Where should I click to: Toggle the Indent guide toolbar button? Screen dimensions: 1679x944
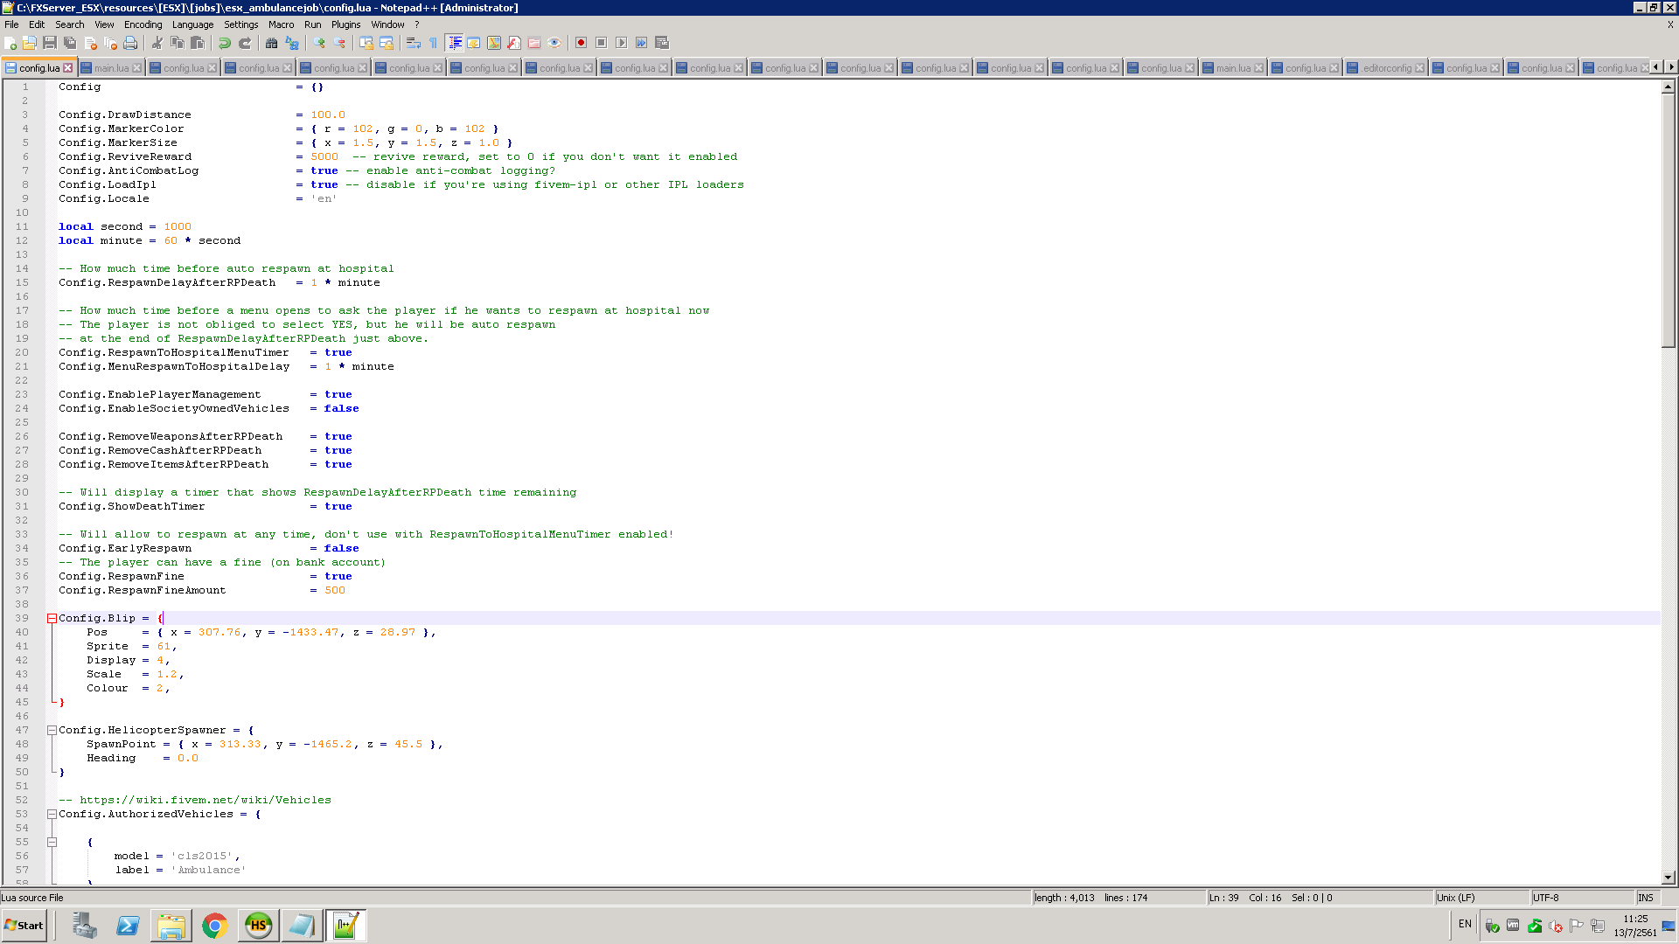click(x=455, y=43)
